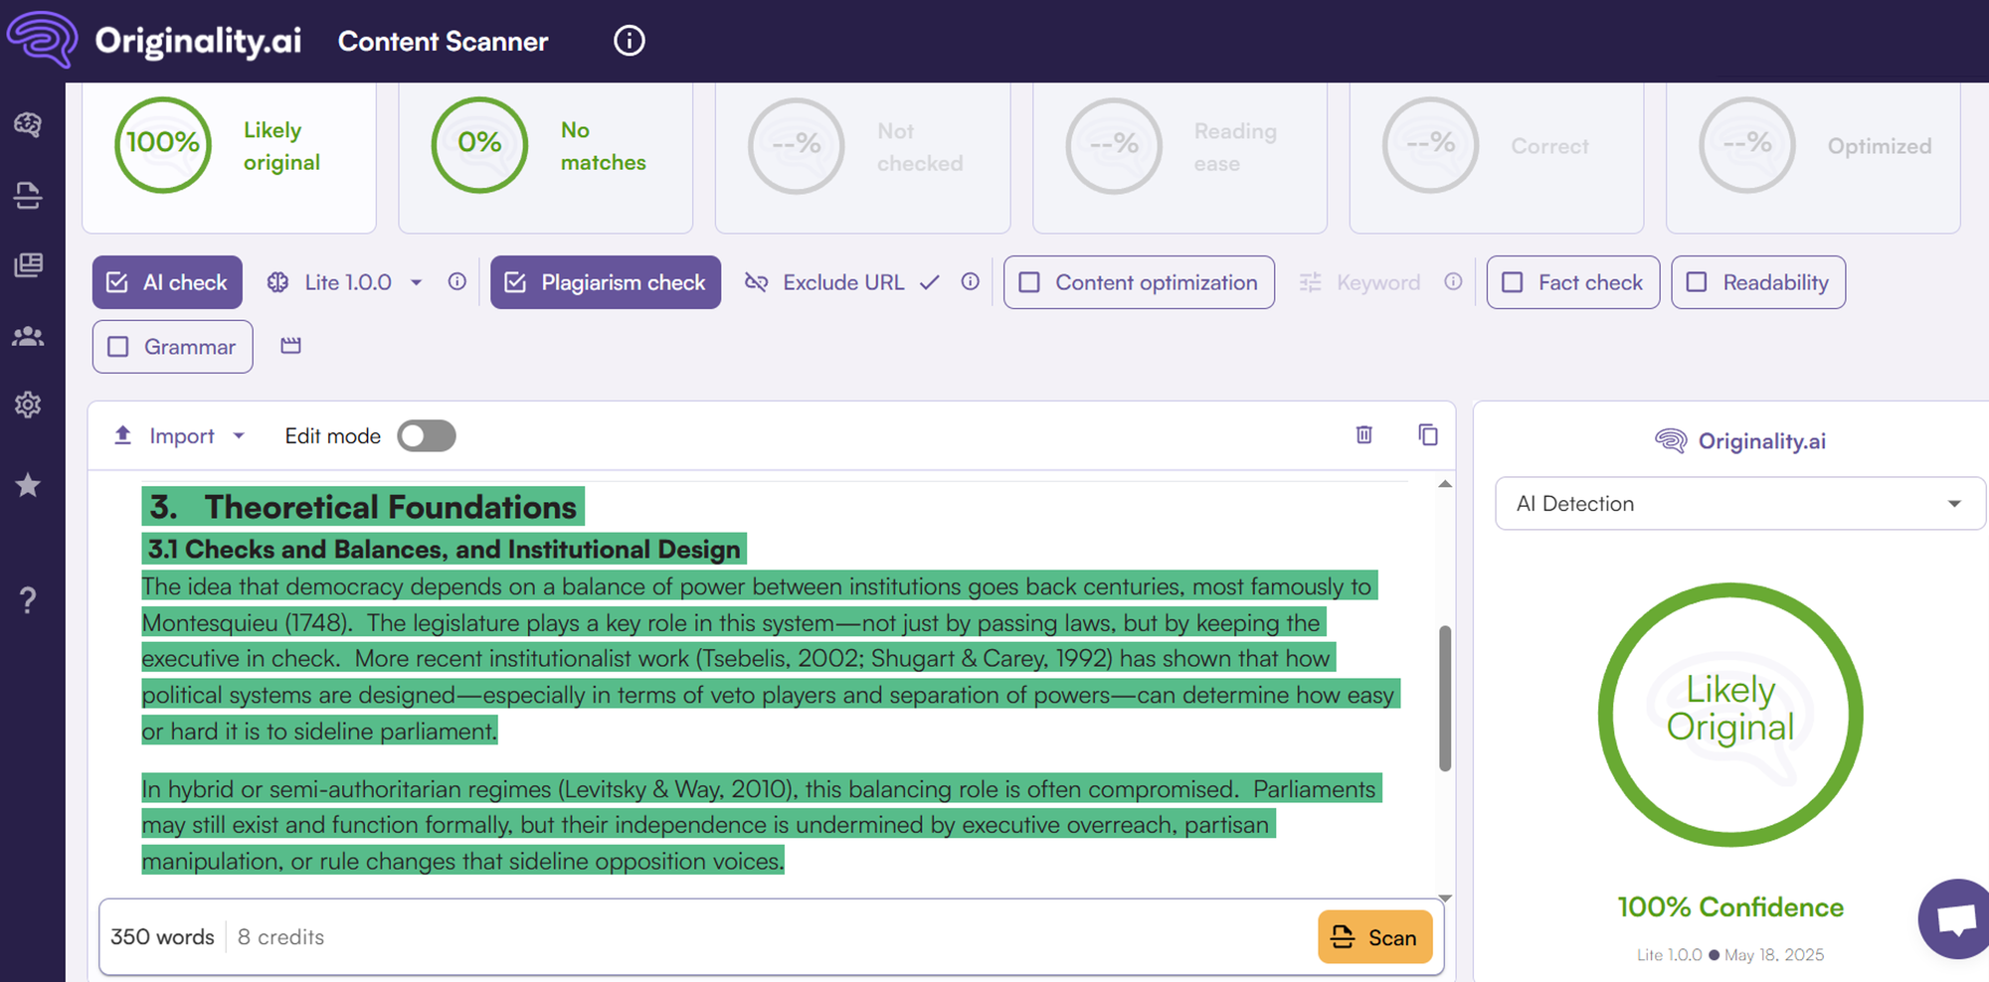
Task: Click the 100% Confidence text
Action: pyautogui.click(x=1730, y=906)
